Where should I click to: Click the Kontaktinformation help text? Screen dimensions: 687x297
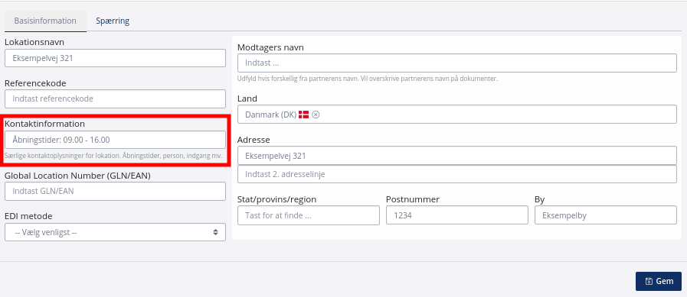pos(113,156)
